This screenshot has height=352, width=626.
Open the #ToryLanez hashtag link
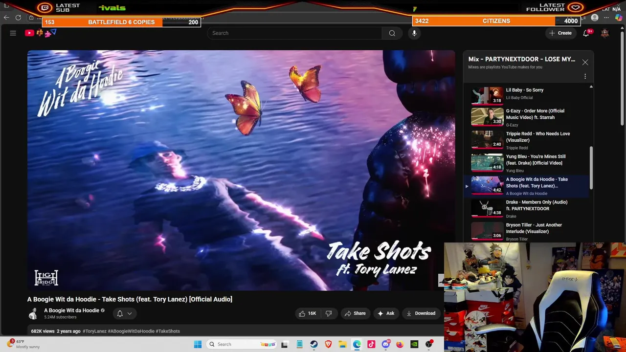(x=94, y=331)
